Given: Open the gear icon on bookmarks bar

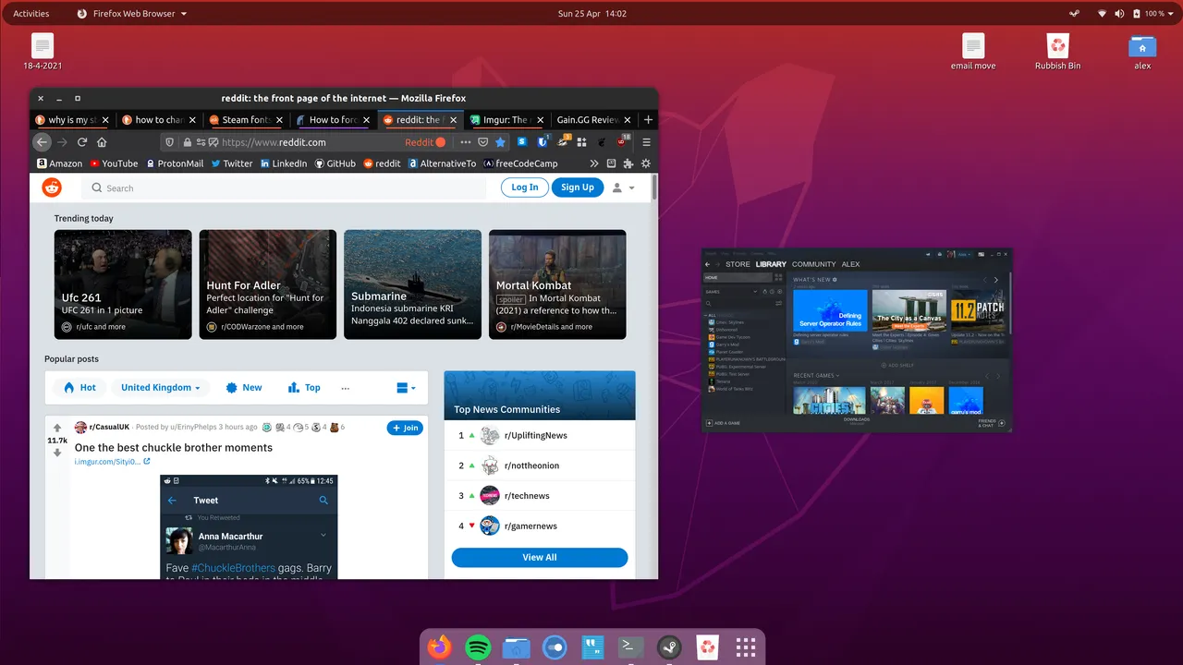Looking at the screenshot, I should point(646,163).
